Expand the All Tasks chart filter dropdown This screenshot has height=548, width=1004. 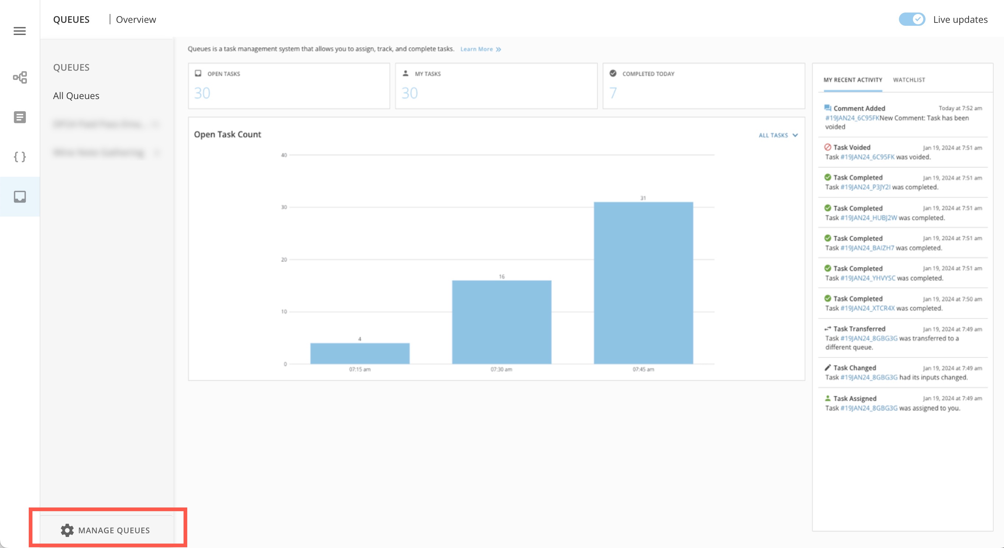pyautogui.click(x=778, y=135)
